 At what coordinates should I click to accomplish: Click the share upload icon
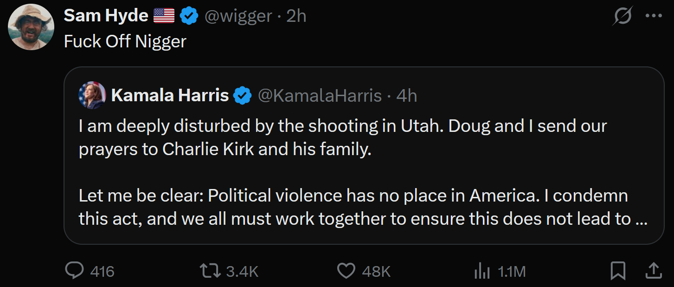coord(653,270)
